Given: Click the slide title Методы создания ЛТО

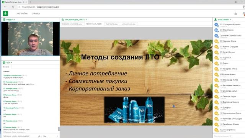Looking at the screenshot, I should [x=120, y=57].
